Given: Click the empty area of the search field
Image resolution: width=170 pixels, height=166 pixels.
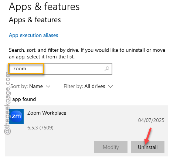Looking at the screenshot, I should 74,69.
